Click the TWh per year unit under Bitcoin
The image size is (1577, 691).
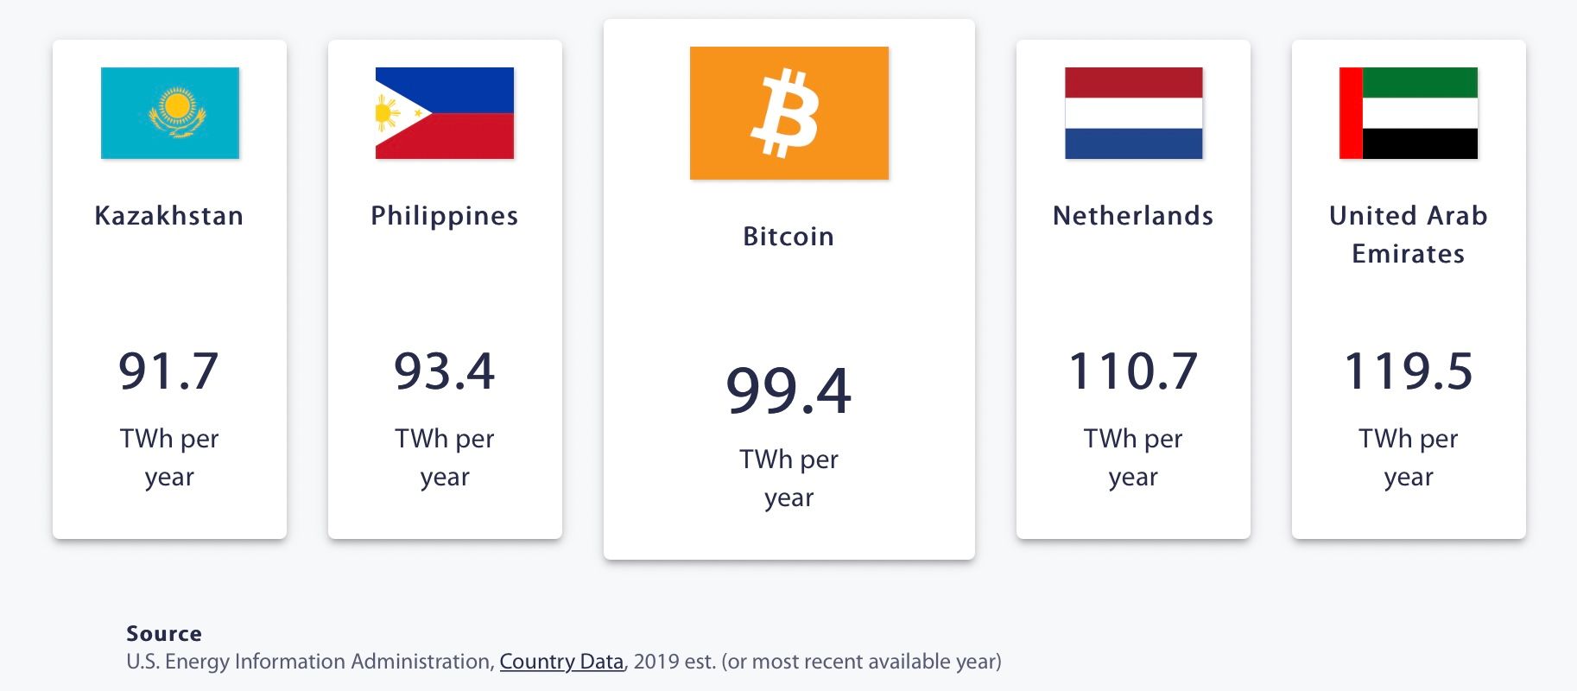tap(789, 478)
